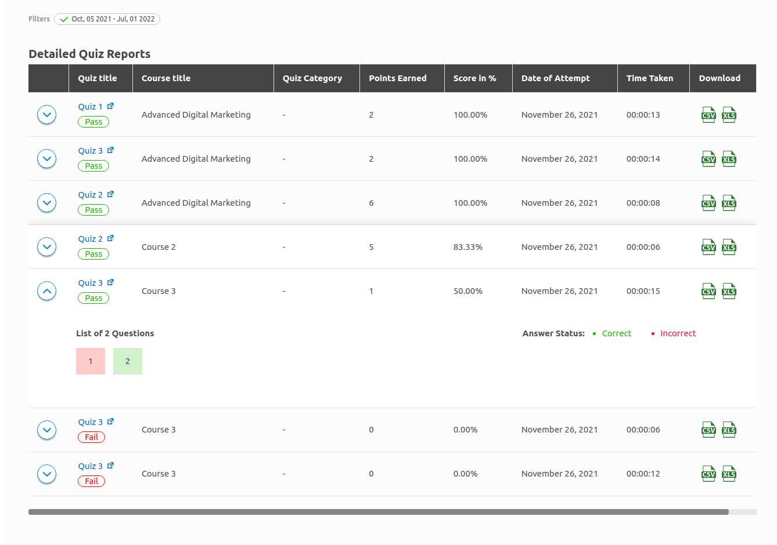Click the date range filter chip
Image resolution: width=777 pixels, height=545 pixels.
click(107, 19)
